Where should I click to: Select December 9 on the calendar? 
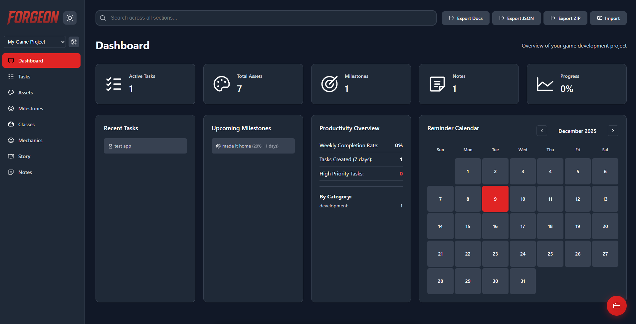(495, 199)
